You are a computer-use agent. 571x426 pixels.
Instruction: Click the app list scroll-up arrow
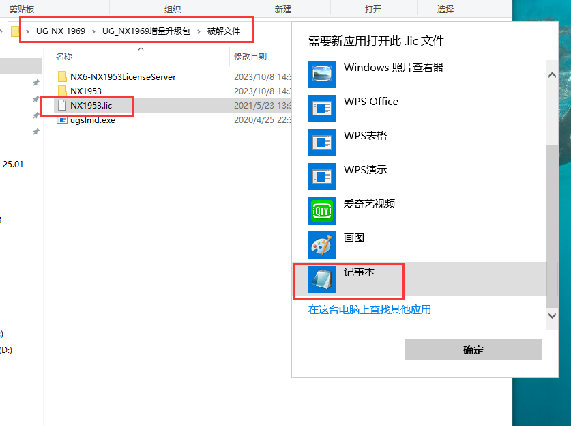[552, 75]
